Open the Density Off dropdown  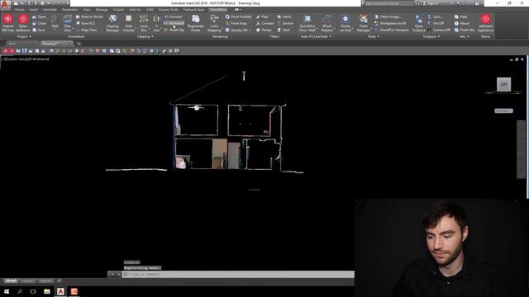pos(238,30)
